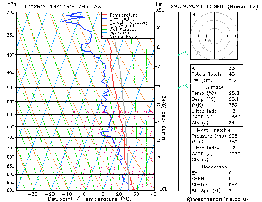Image resolution: width=262 pixels, height=202 pixels.
Task: Click the hodograph center crosshair
Action: coord(215,36)
